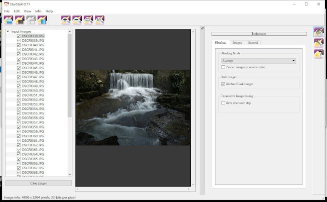This screenshot has width=327, height=202.
Task: Start Processing toolbar icon
Action: click(x=42, y=20)
